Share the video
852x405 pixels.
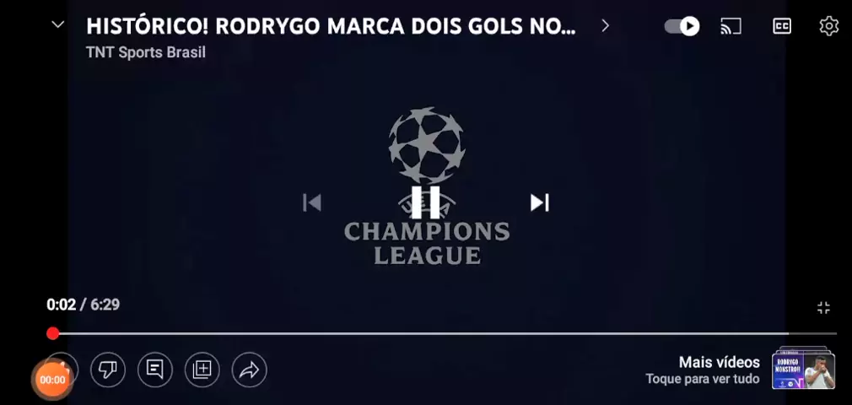(x=250, y=370)
